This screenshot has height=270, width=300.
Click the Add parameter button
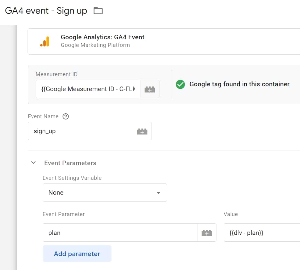[x=77, y=254]
